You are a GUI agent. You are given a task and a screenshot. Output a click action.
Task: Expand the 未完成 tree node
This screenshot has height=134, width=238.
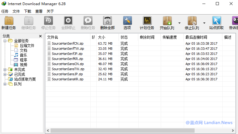coord(5,70)
